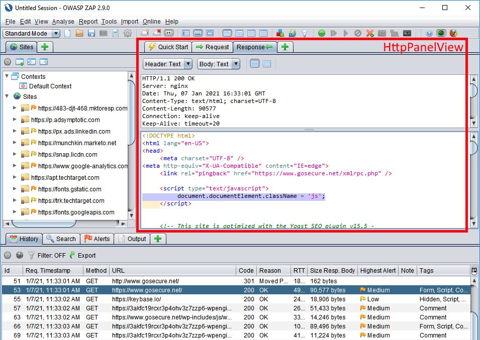
Task: Click the green break on all requests circle
Action: (322, 33)
